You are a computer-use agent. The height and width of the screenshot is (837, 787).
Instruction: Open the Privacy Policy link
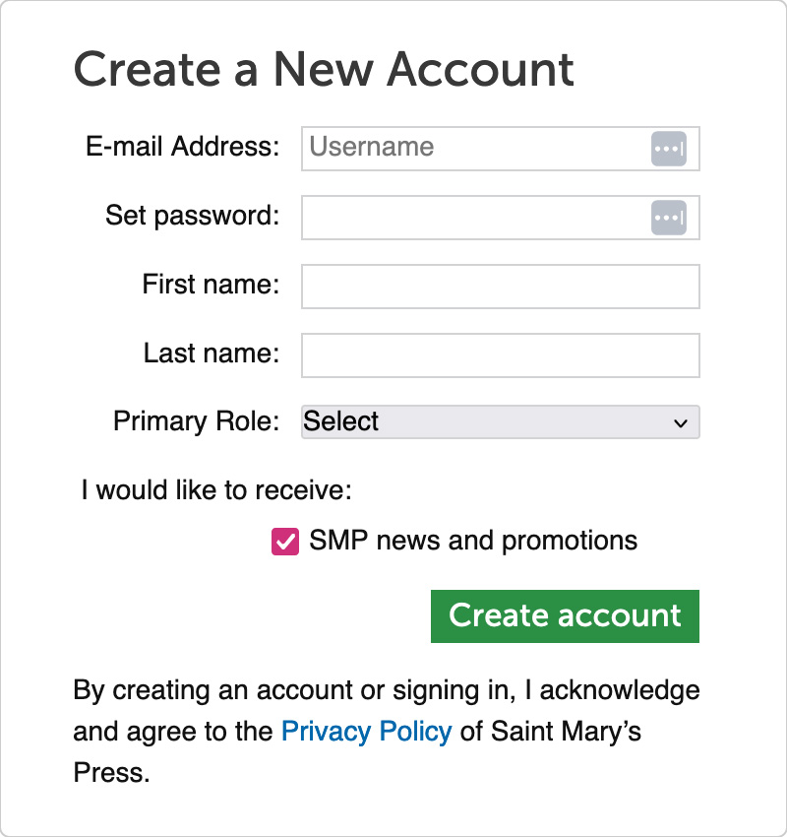click(366, 732)
